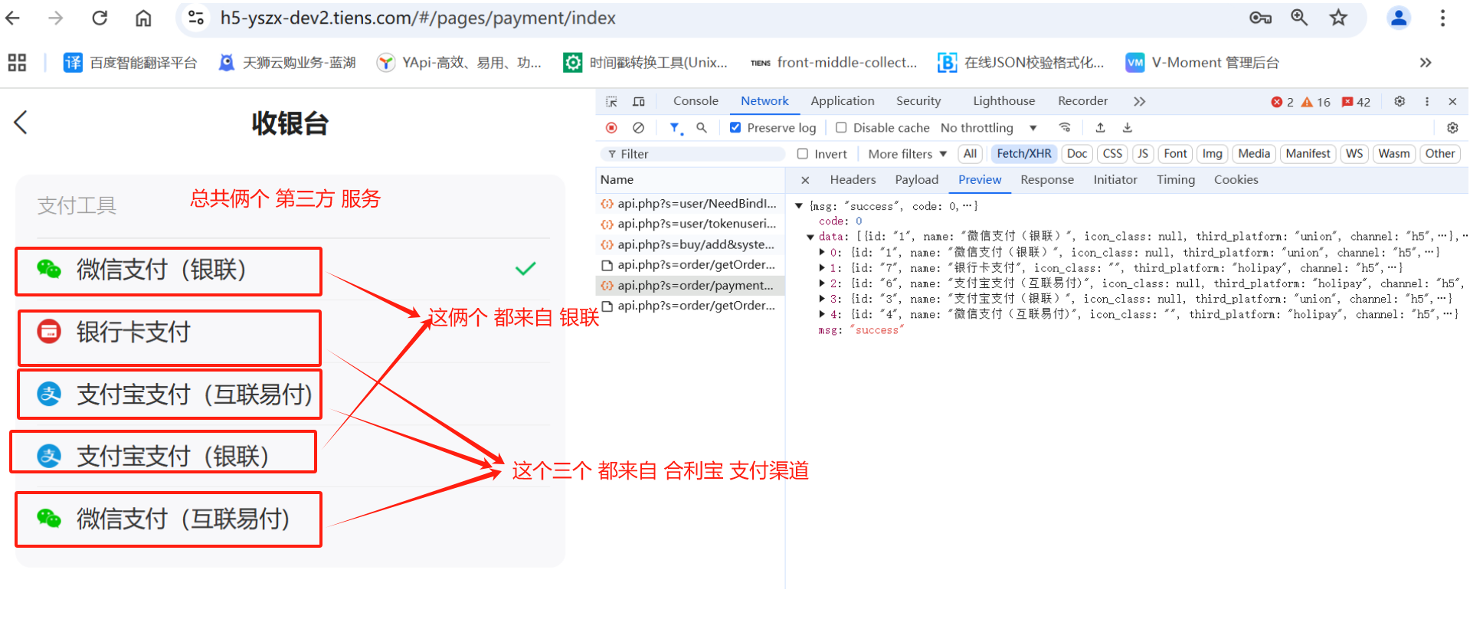Toggle the device toolbar icon in DevTools
Screen dimensions: 1470x632
(x=639, y=101)
